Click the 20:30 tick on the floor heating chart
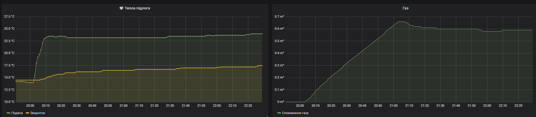Image resolution: width=536 pixels, height=117 pixels. [77, 106]
